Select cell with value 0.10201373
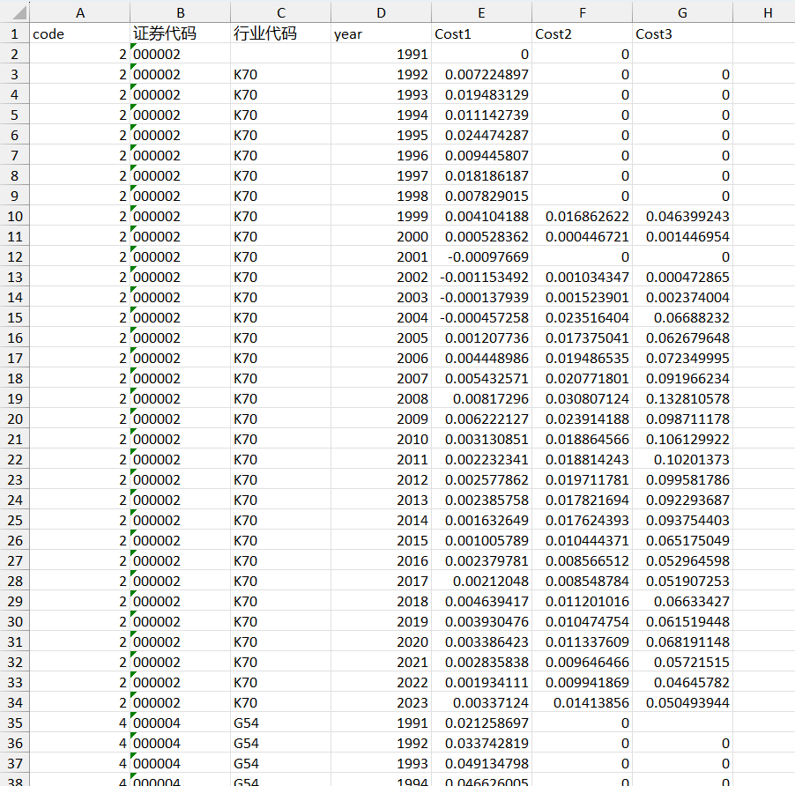Screen dimensions: 795x786 click(682, 460)
